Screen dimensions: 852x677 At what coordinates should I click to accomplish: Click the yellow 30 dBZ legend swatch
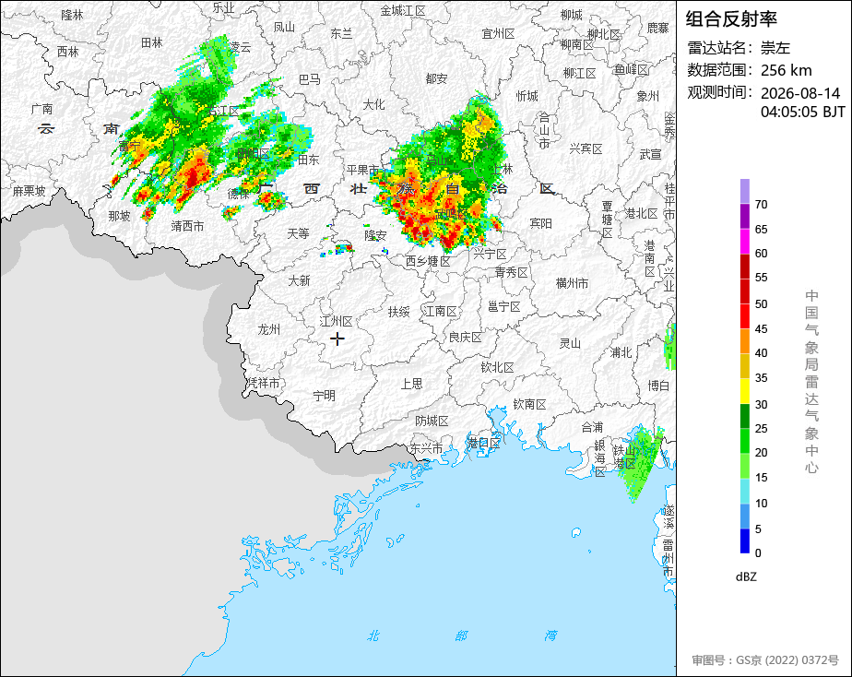(744, 391)
